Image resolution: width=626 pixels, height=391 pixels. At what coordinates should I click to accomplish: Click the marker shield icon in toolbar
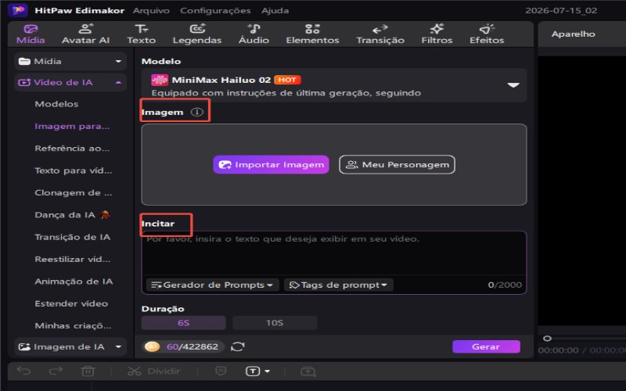[x=221, y=371]
